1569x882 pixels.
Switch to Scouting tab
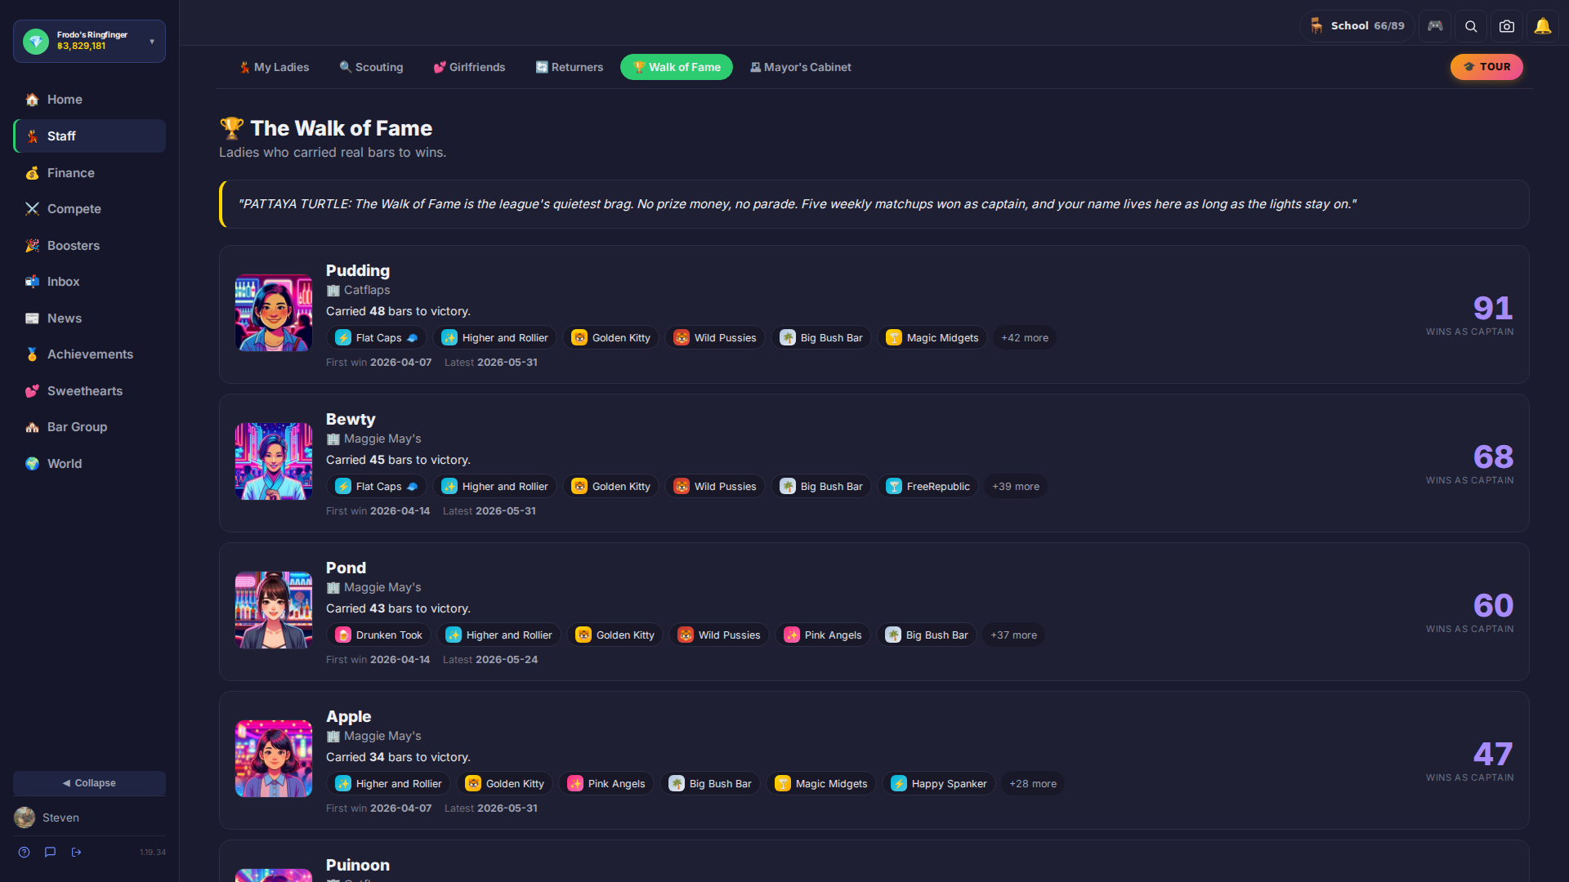coord(371,67)
